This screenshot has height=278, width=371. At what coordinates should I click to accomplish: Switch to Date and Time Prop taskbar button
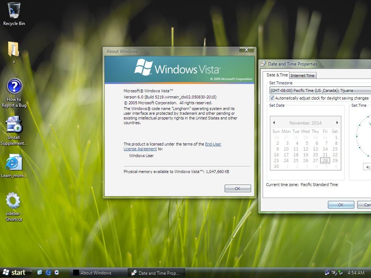point(157,273)
